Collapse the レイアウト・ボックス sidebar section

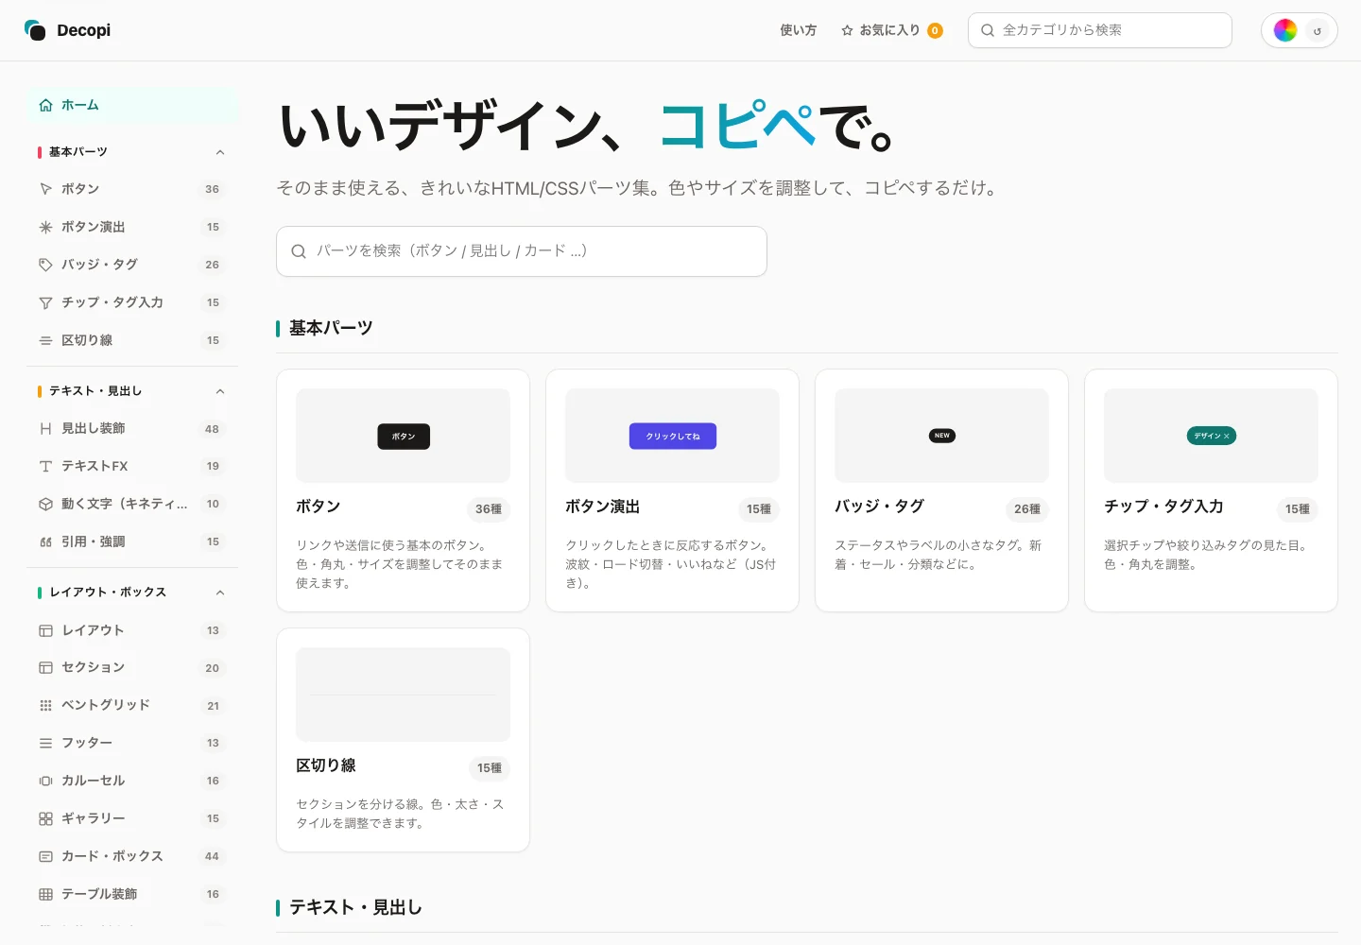(x=220, y=593)
